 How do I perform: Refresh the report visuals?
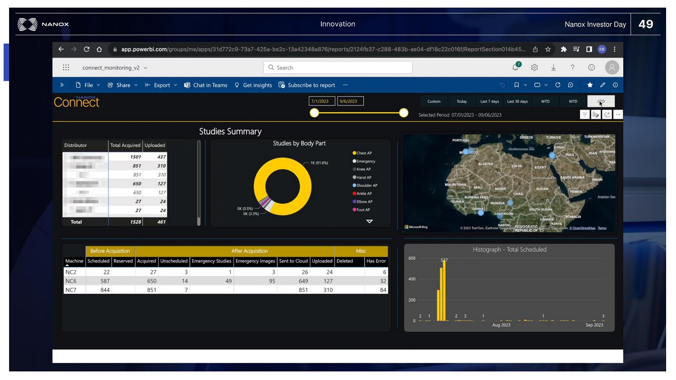click(x=558, y=85)
